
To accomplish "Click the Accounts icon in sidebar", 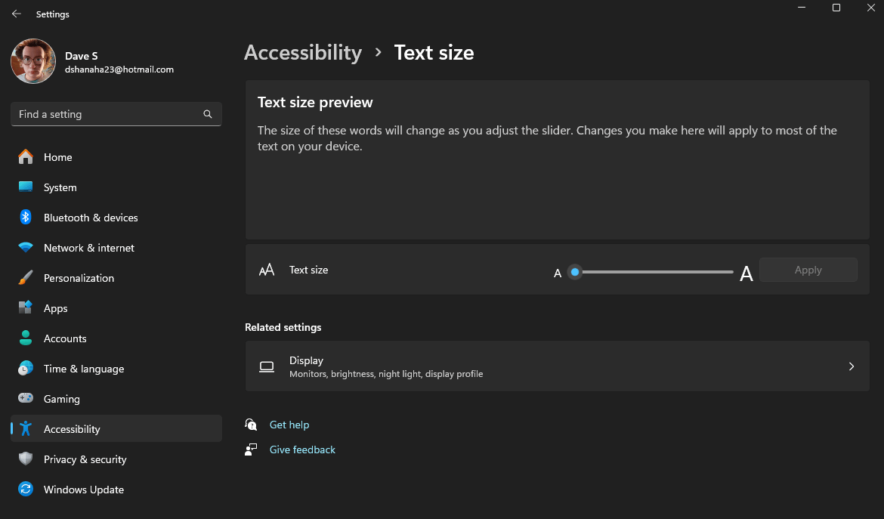I will coord(26,338).
